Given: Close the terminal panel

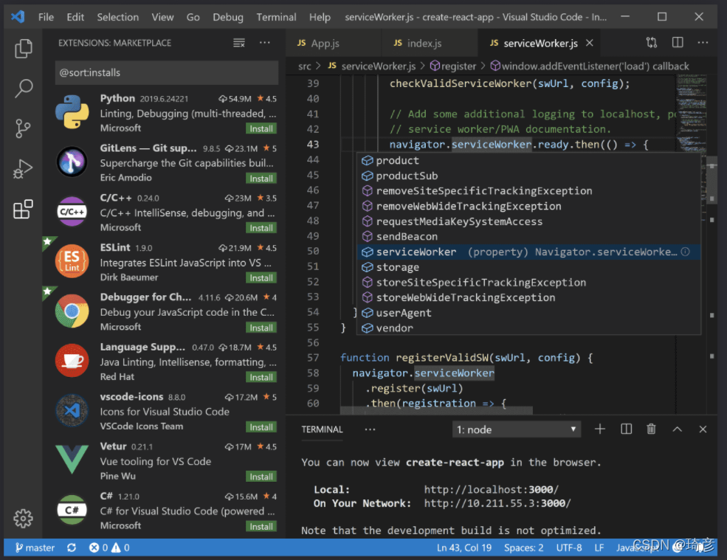Looking at the screenshot, I should coord(703,429).
